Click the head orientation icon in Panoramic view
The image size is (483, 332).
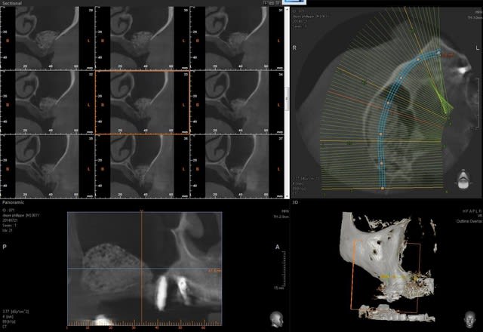277,319
